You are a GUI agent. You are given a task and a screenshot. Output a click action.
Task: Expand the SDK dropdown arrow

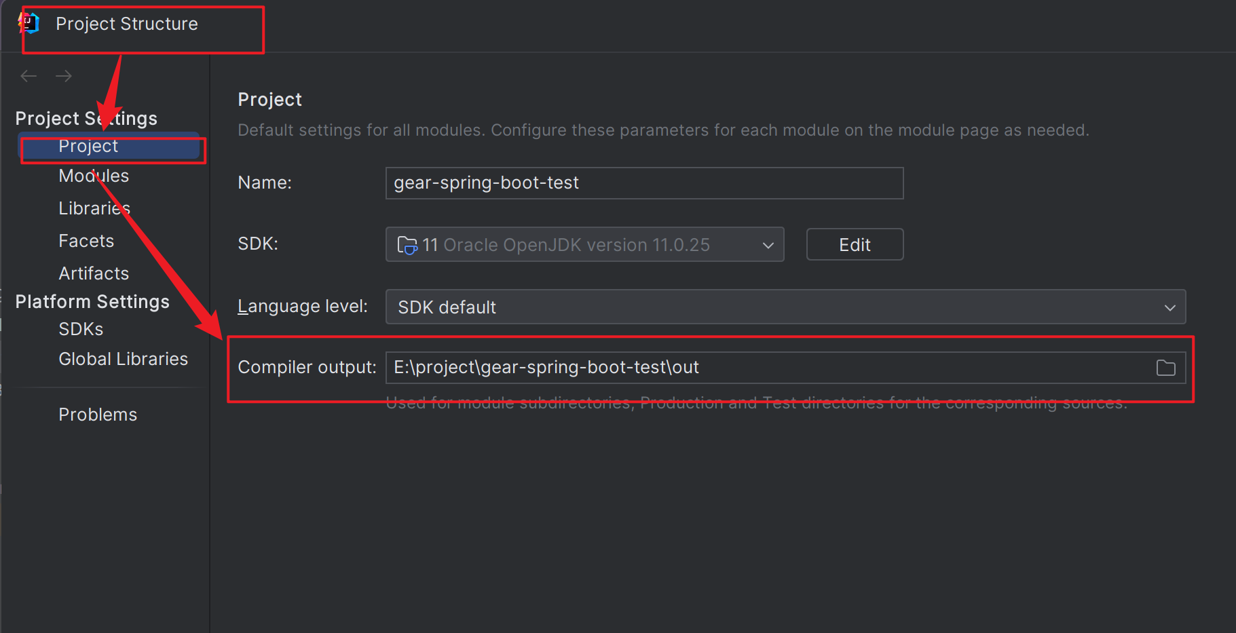tap(768, 245)
